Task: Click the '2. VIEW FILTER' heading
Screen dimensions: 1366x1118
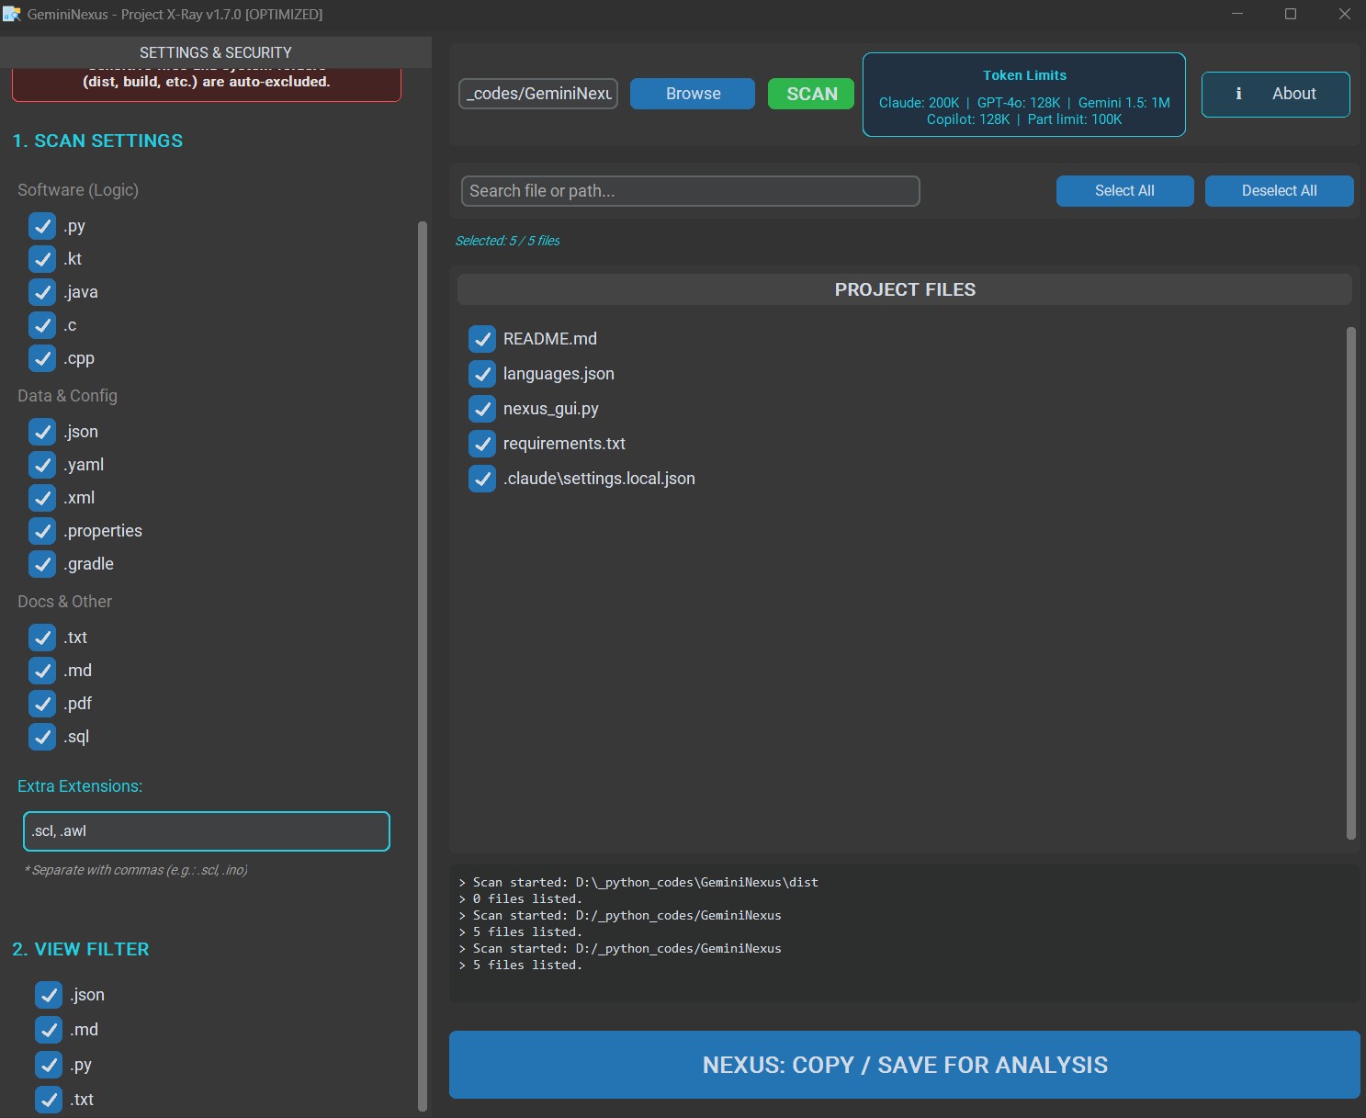Action: coord(81,949)
